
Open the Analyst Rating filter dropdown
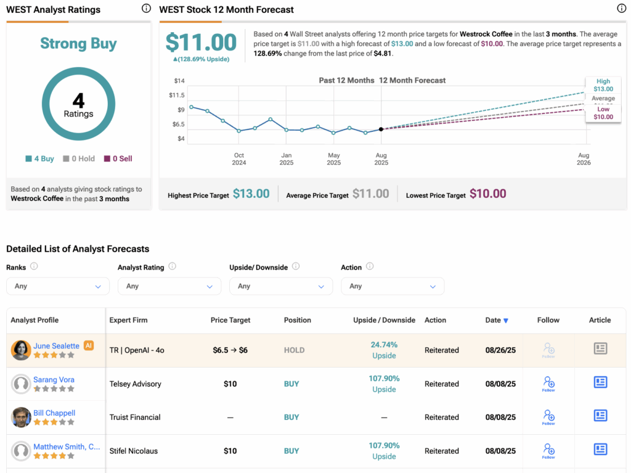tap(169, 286)
